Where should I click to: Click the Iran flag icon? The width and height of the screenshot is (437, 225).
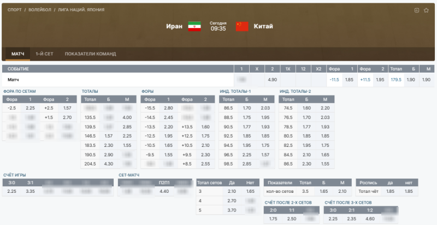pos(194,26)
